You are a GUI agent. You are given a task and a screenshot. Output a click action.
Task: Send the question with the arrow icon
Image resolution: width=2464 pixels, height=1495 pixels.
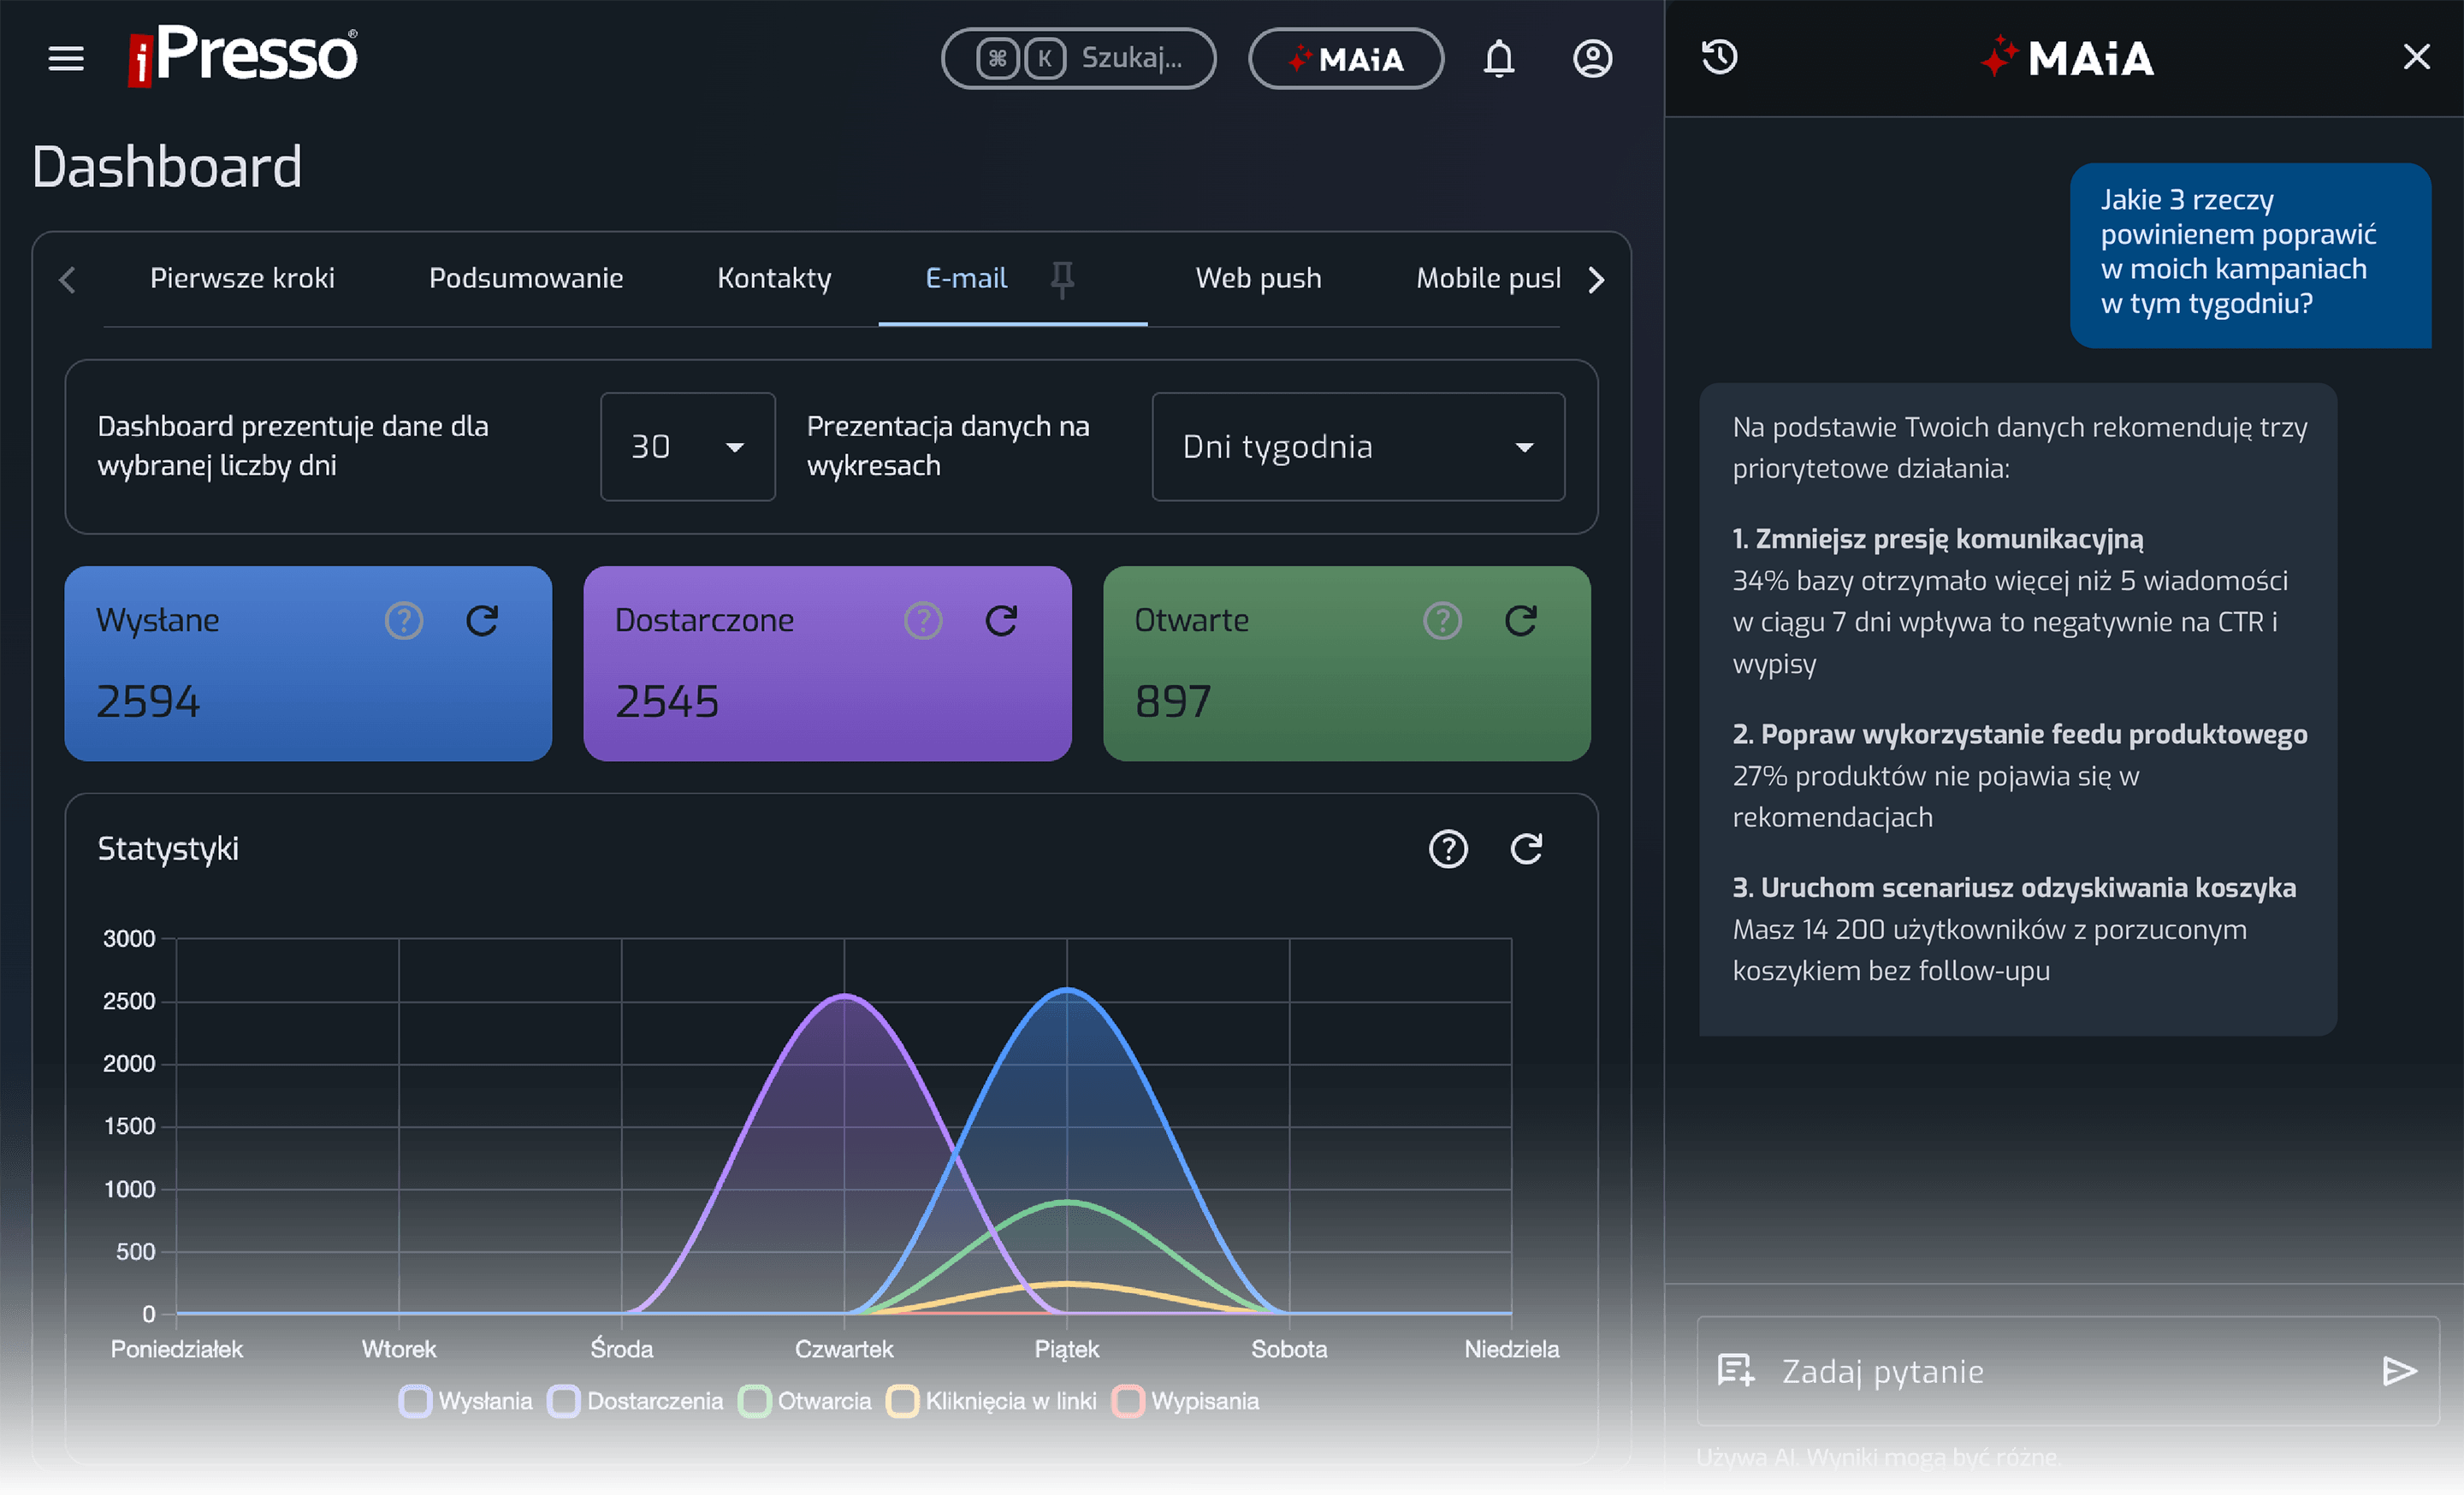tap(2399, 1371)
